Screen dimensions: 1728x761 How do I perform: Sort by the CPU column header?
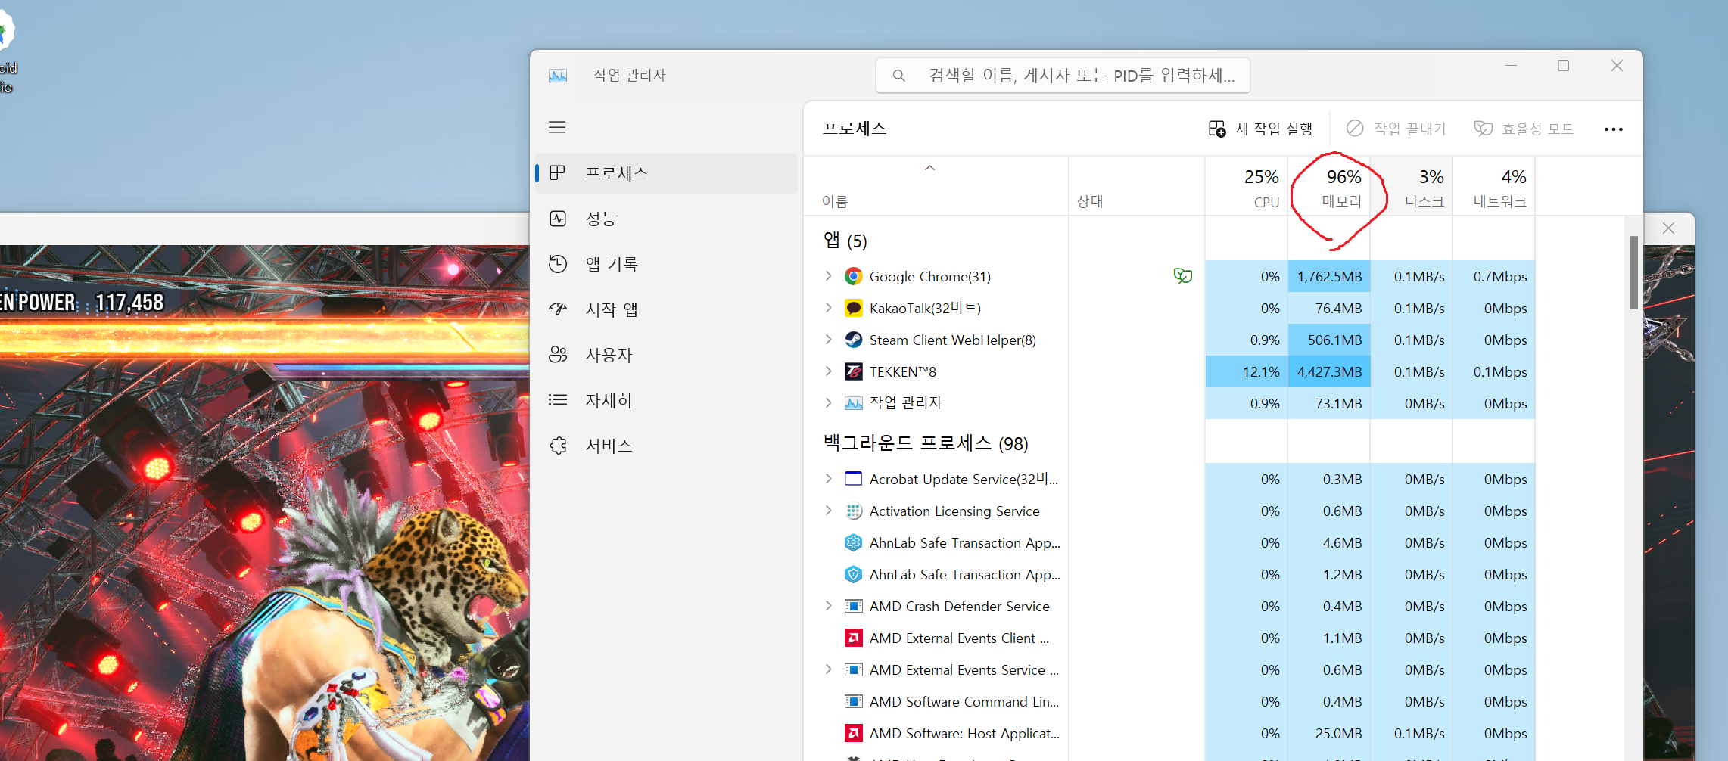[1247, 187]
